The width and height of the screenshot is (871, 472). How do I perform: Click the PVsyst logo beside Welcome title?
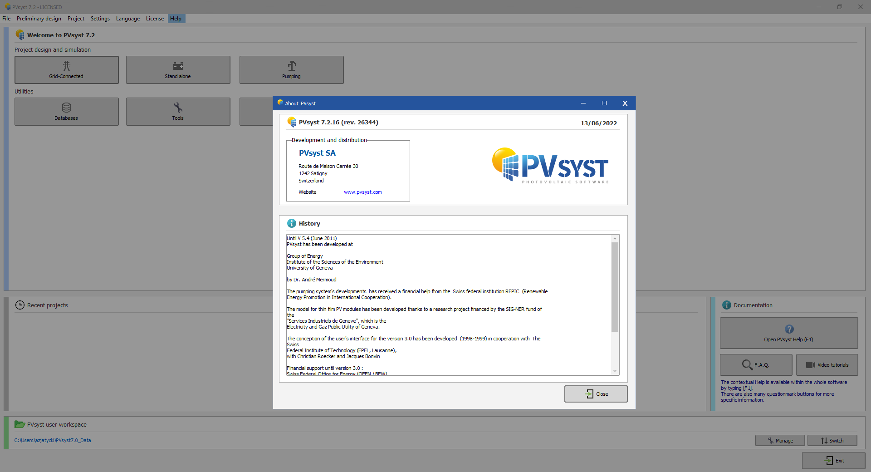pyautogui.click(x=20, y=34)
